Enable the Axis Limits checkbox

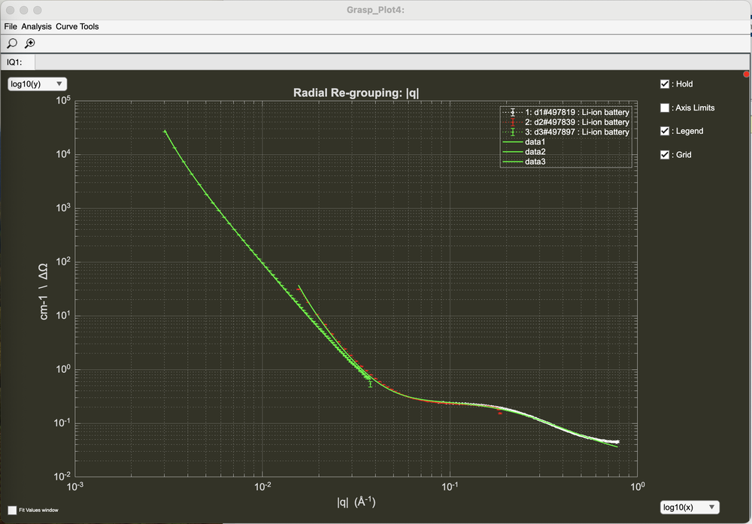[x=665, y=108]
